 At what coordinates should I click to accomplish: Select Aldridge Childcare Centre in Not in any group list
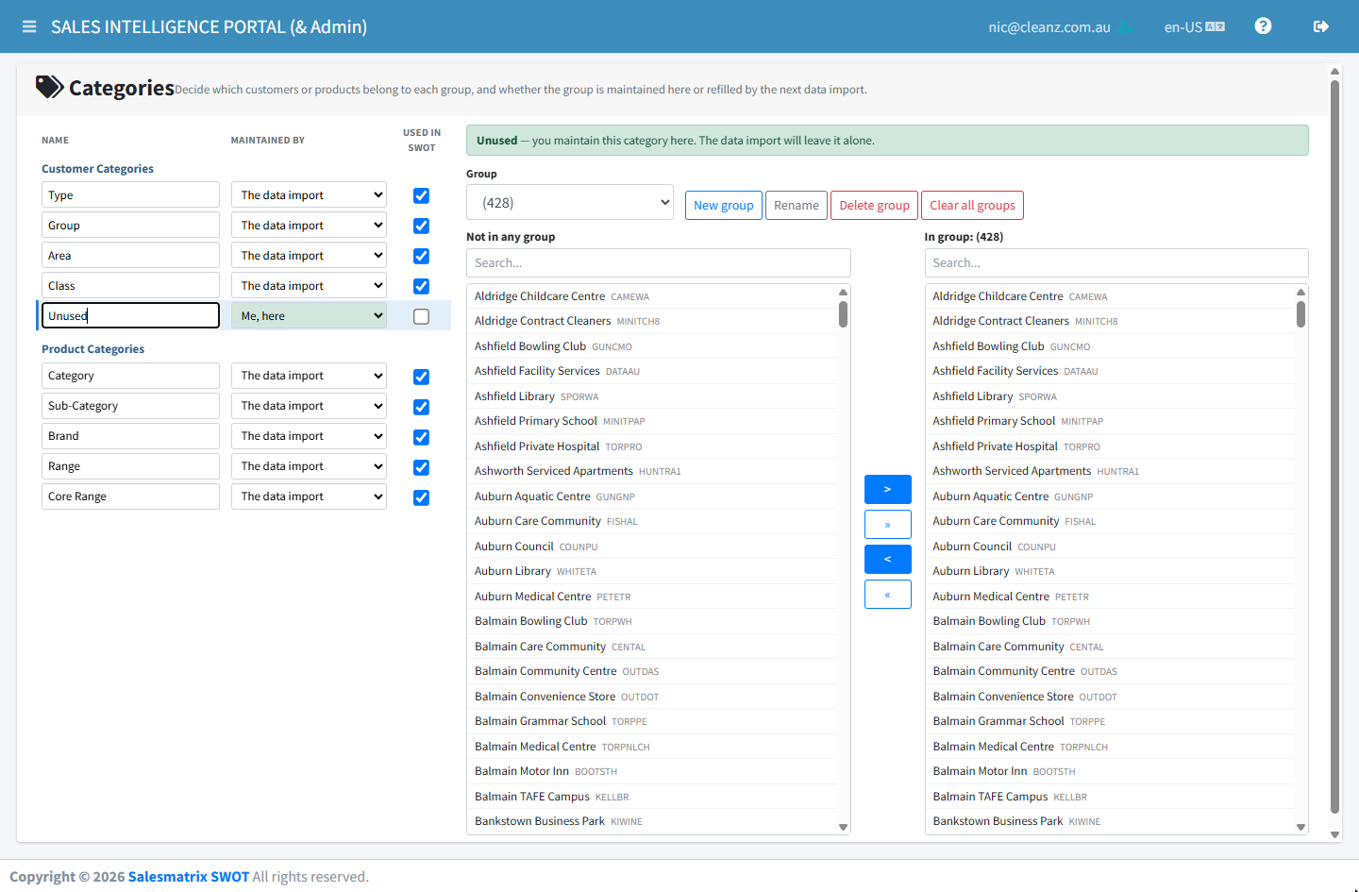pos(651,296)
